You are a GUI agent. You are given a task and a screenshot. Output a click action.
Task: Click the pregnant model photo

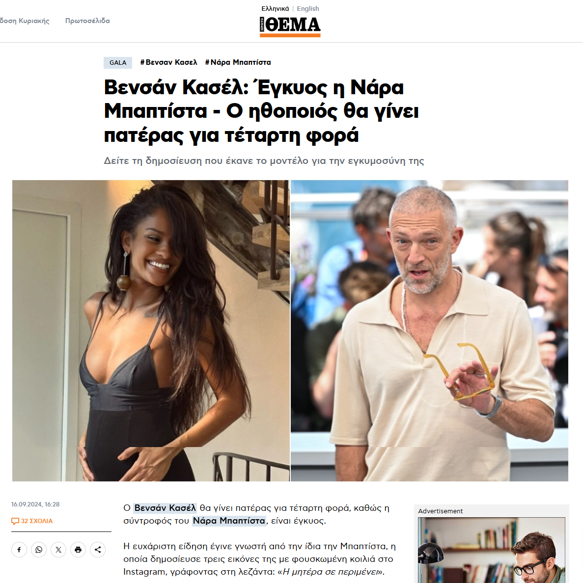(151, 331)
